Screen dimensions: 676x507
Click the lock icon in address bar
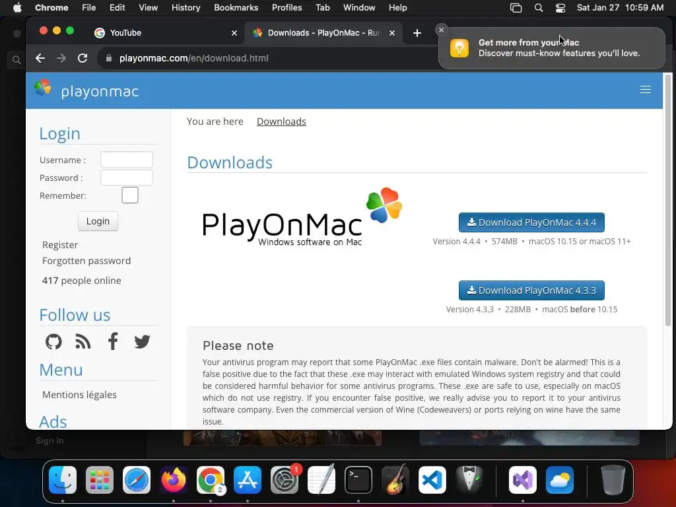tap(109, 58)
